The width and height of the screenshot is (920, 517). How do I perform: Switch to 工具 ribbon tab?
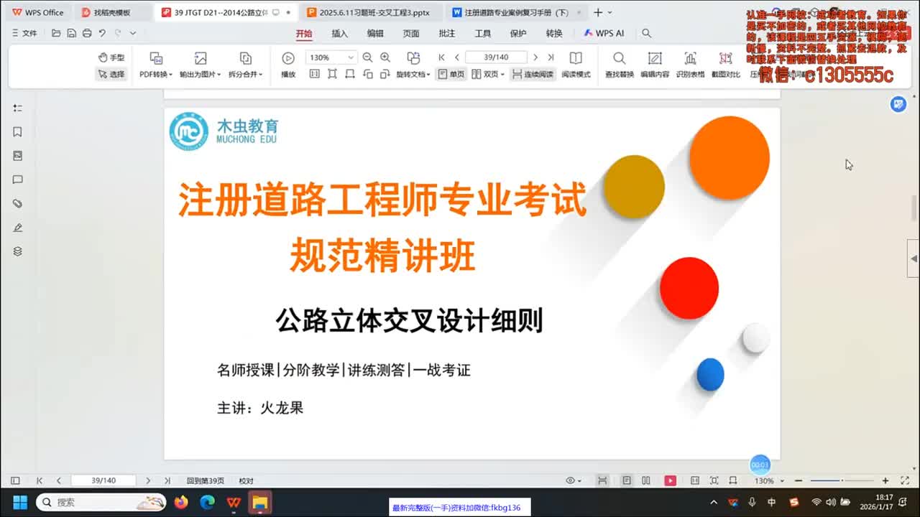tap(483, 33)
